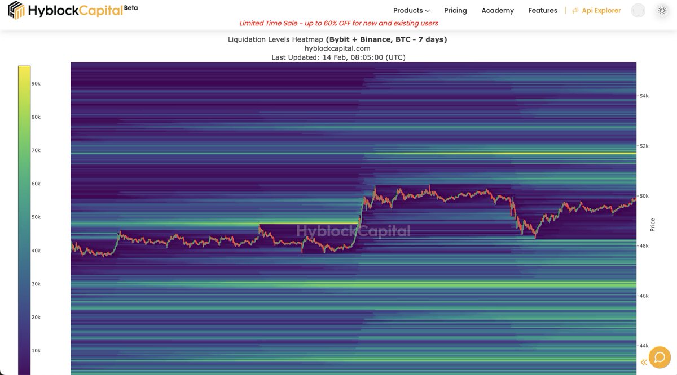677x375 pixels.
Task: Click the 46k price axis label
Action: pyautogui.click(x=644, y=296)
